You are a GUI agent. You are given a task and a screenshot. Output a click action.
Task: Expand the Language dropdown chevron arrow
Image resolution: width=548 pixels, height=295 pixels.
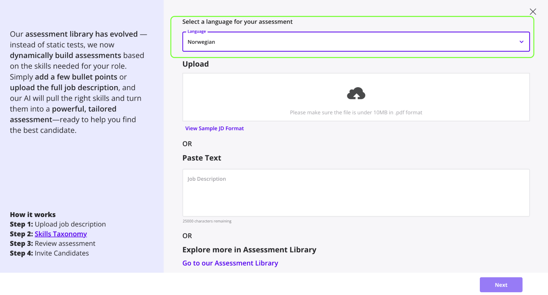click(521, 42)
